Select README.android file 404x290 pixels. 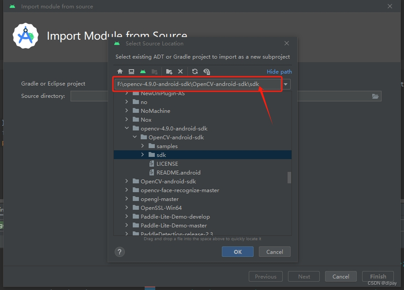(202, 172)
